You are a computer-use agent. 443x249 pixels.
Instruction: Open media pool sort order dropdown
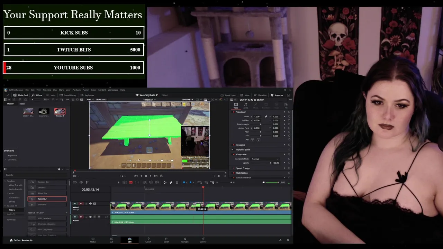click(62, 100)
